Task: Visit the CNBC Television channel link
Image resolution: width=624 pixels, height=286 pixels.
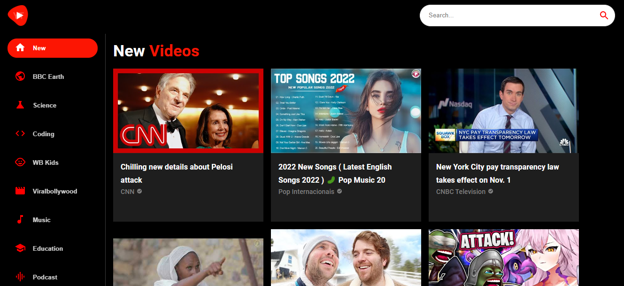Action: point(461,192)
